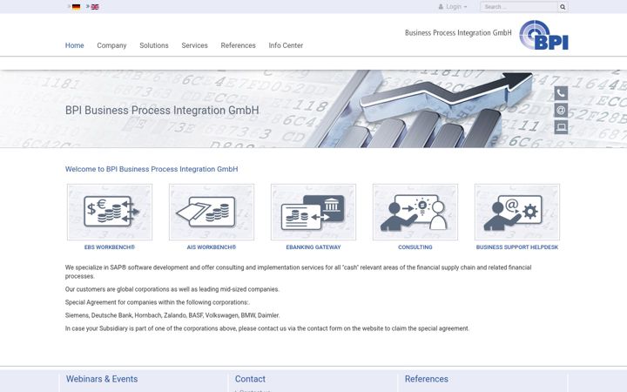The width and height of the screenshot is (627, 392).
Task: Open the Business Support Helpdesk icon tile
Action: [x=517, y=212]
